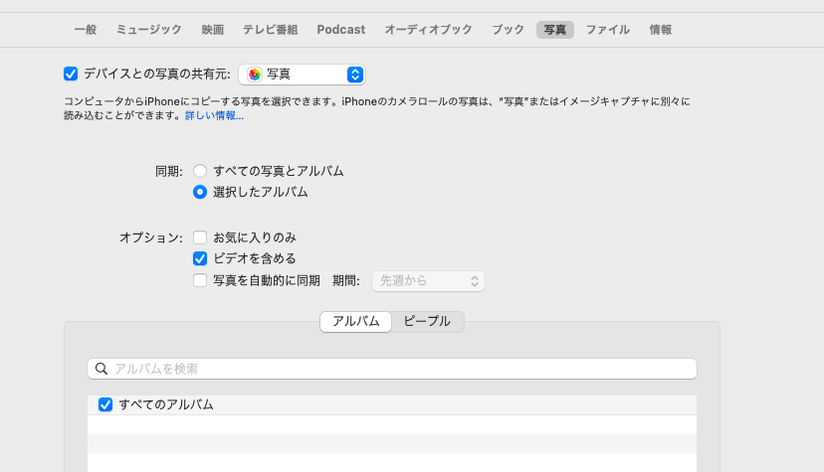
Task: Switch to the ブック tab
Action: [x=508, y=30]
